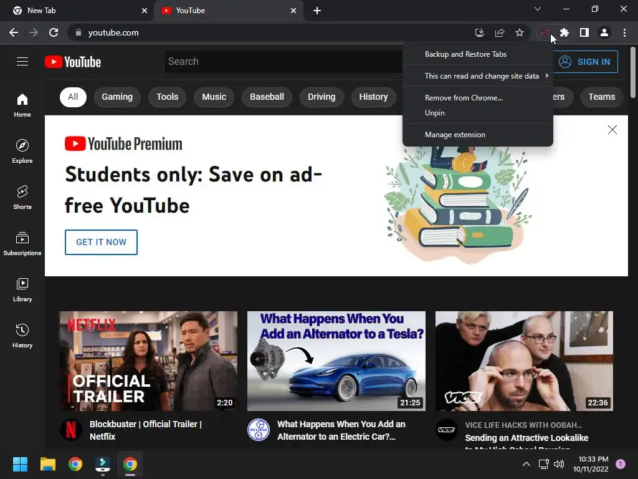
Task: Select the Driving filter chip
Action: coord(321,97)
